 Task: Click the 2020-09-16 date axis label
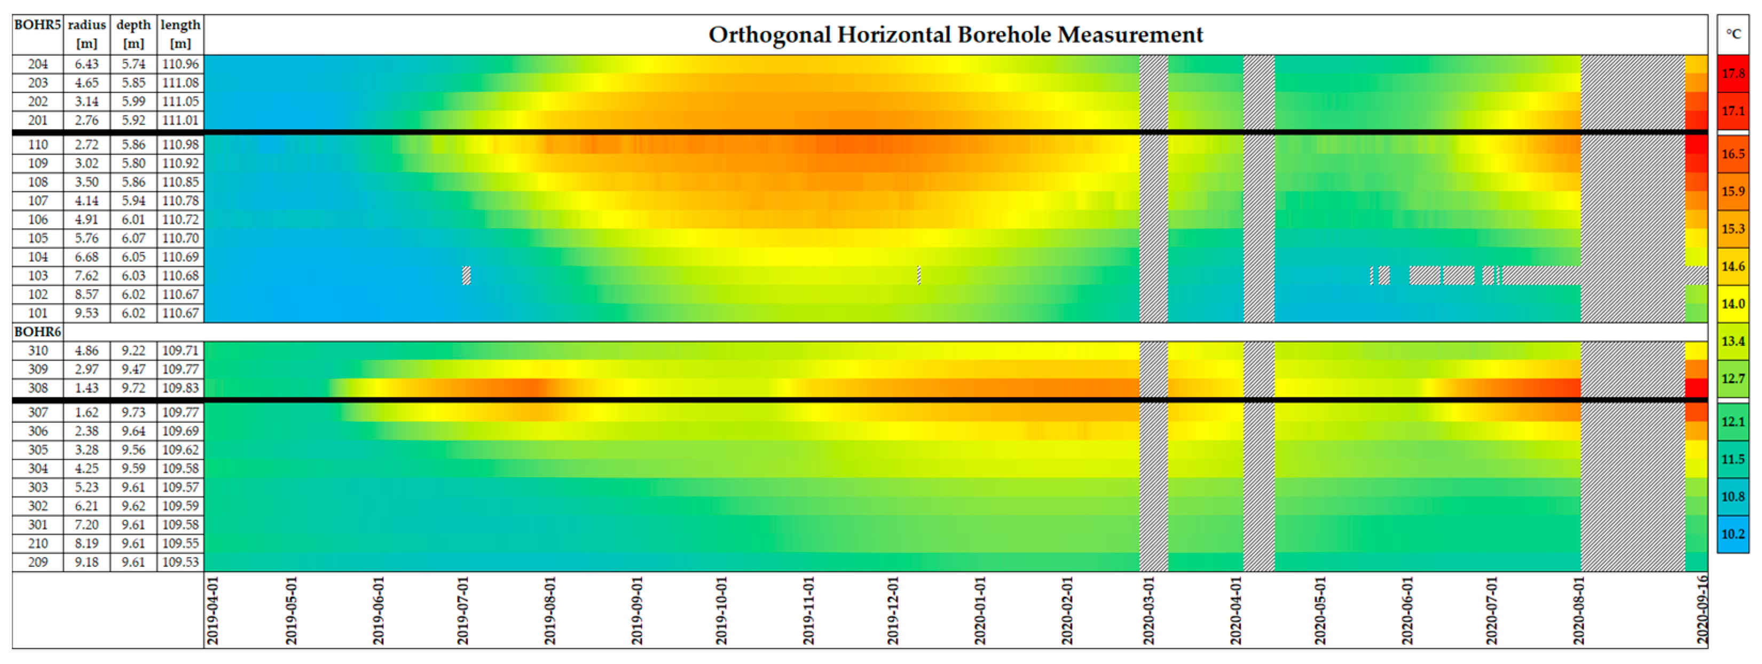(1703, 610)
